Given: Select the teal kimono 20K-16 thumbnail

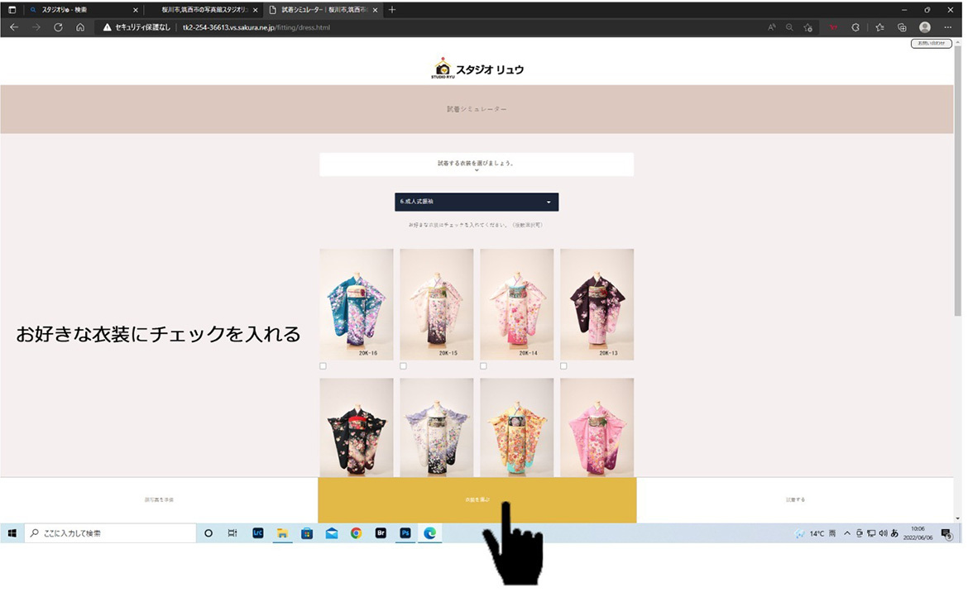Looking at the screenshot, I should [357, 304].
